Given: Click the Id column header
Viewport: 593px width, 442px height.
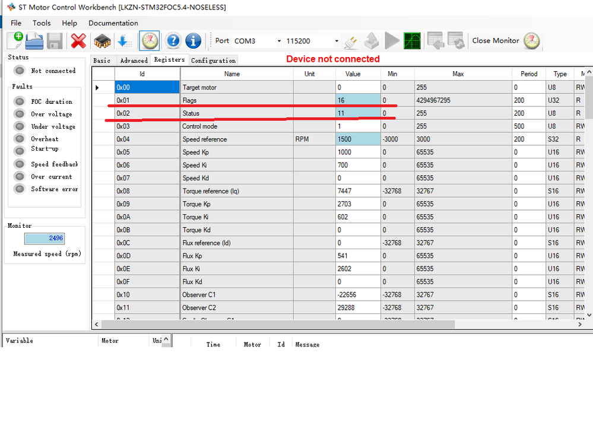Looking at the screenshot, I should (147, 74).
